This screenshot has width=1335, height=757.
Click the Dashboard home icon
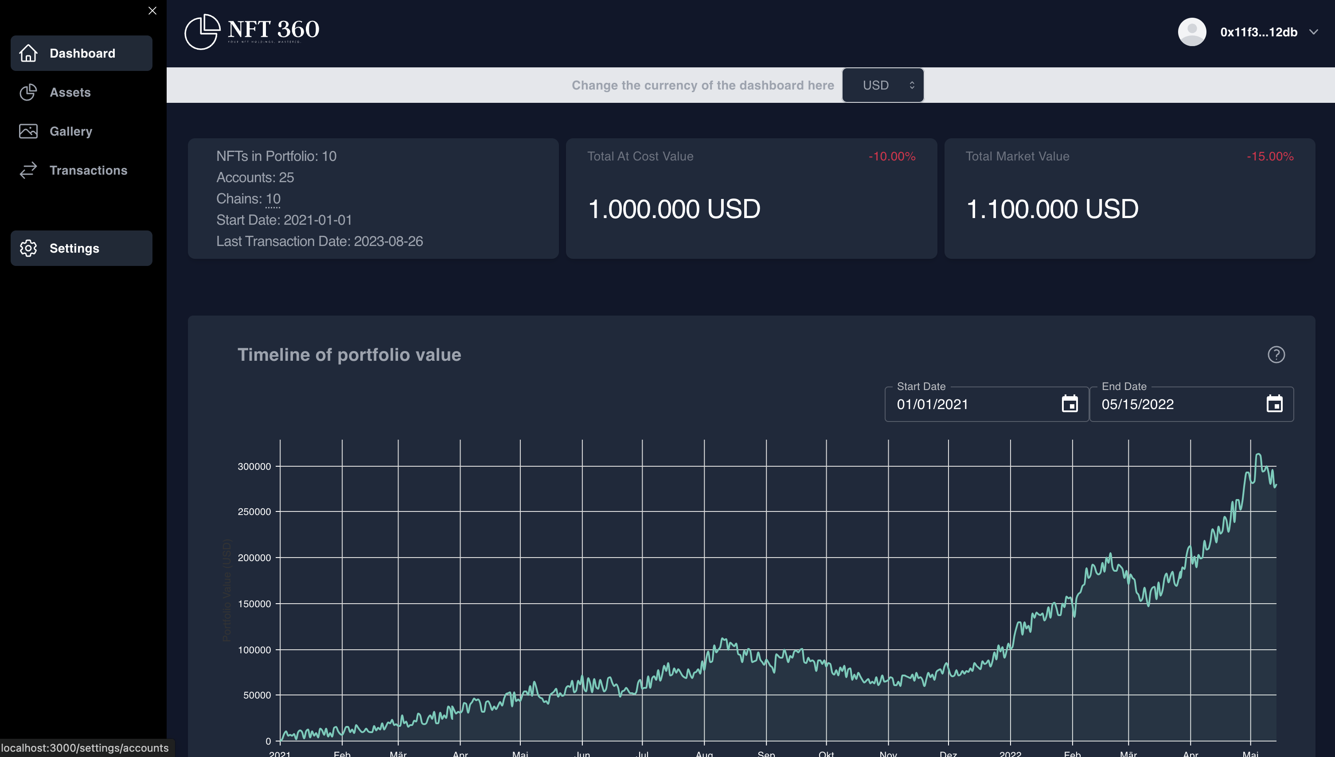29,53
